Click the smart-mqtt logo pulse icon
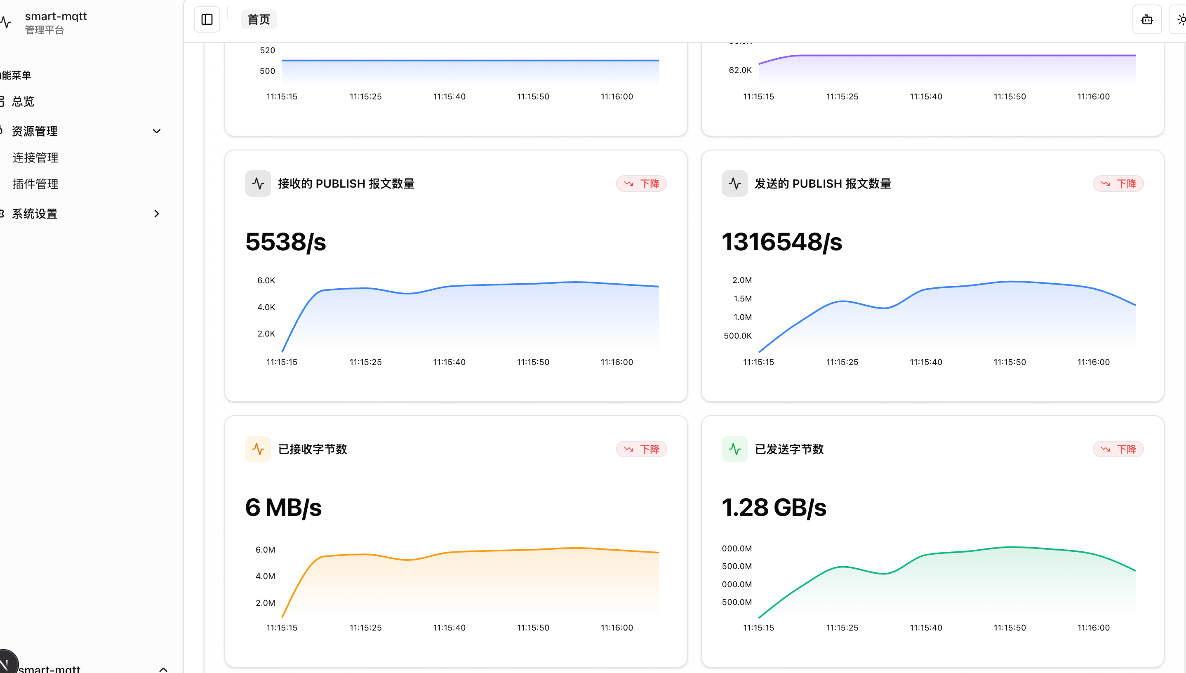Viewport: 1186px width, 673px height. pos(5,22)
